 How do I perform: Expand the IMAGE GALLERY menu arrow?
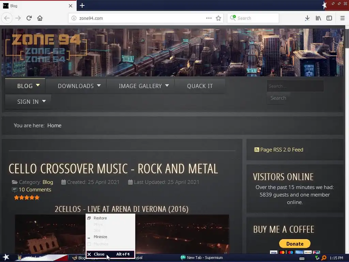tap(167, 85)
